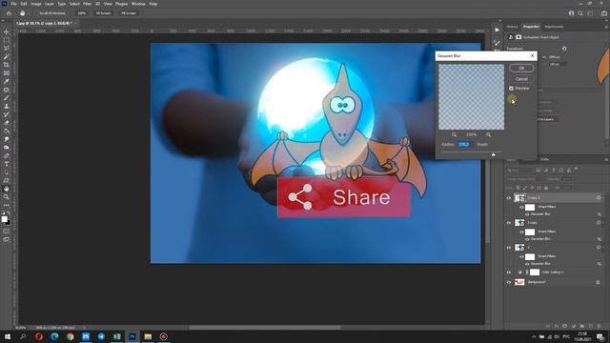Open the Window menu

click(138, 4)
